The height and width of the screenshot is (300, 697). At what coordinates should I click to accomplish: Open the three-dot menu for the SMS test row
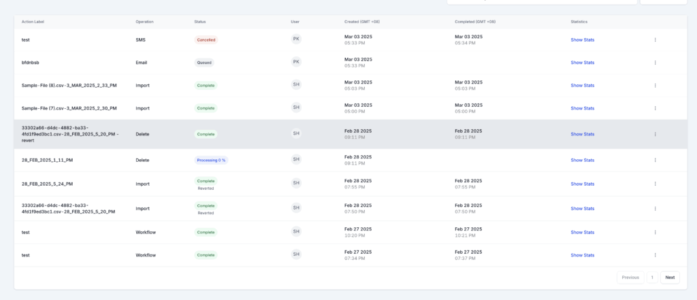click(655, 39)
